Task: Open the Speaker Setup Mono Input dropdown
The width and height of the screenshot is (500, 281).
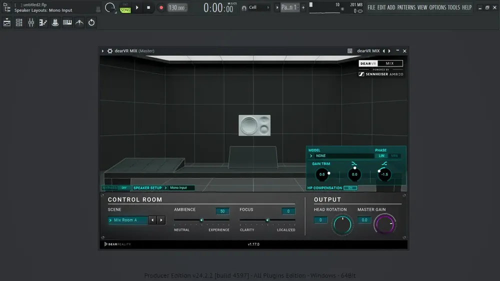Action: coord(182,188)
